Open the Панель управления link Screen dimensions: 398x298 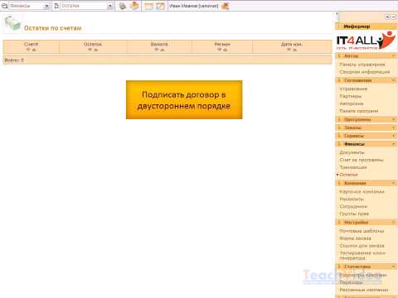coord(362,65)
